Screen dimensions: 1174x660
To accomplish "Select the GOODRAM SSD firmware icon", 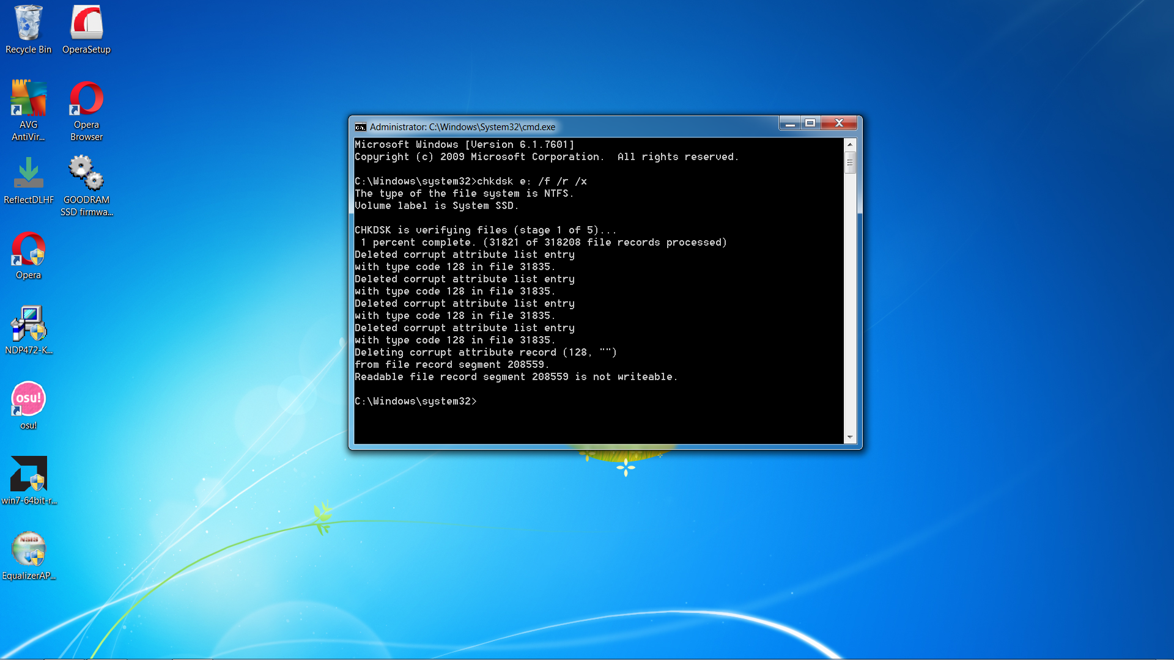I will [x=86, y=186].
